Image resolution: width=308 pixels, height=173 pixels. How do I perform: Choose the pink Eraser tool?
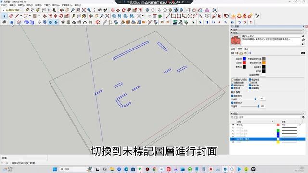(11, 16)
